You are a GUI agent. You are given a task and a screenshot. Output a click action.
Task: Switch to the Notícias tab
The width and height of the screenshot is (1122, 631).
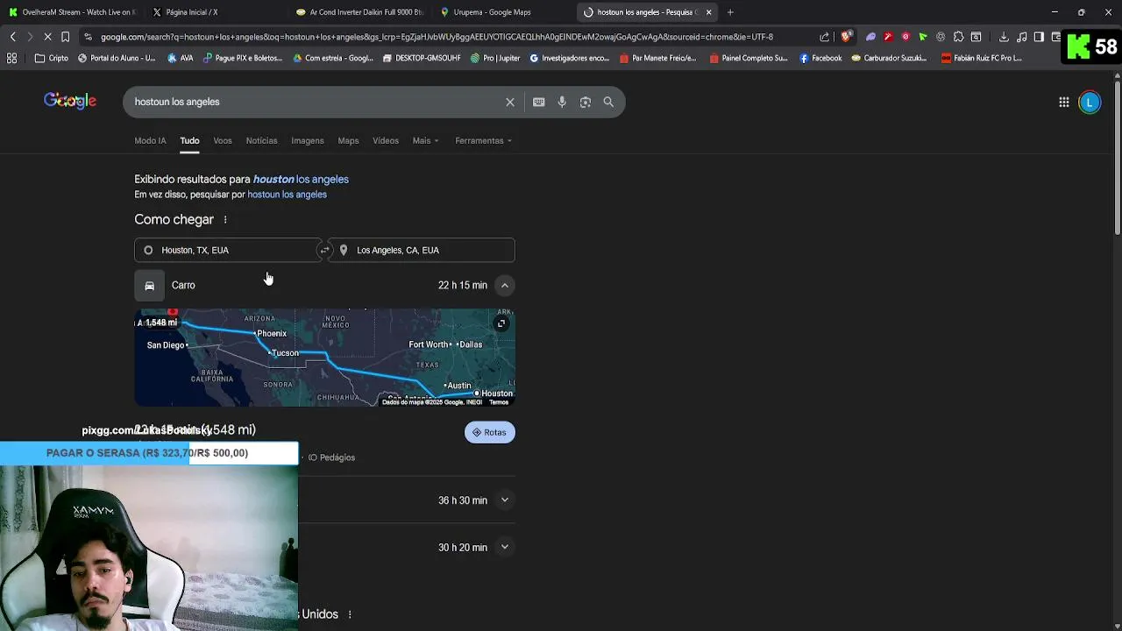(x=261, y=140)
